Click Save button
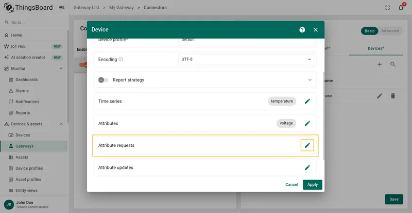This screenshot has width=412, height=213. click(394, 199)
